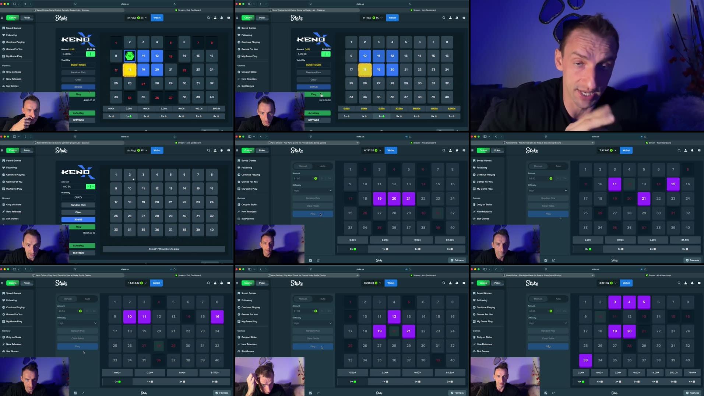Deselect purple tile 16 in the 14,344.32 window
Screen dimensions: 704x396
(217, 316)
